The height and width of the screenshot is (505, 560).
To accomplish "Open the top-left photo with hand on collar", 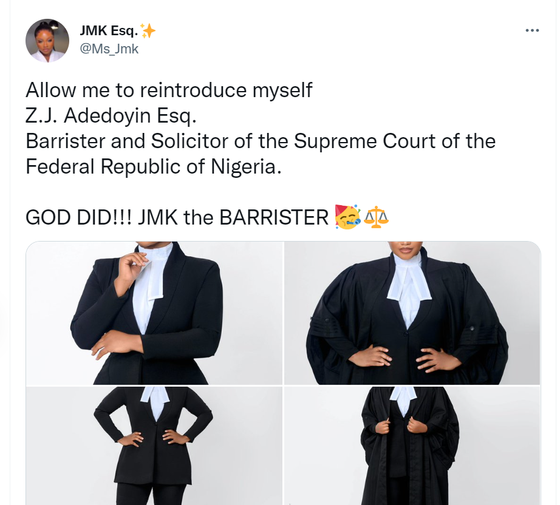I will (154, 313).
